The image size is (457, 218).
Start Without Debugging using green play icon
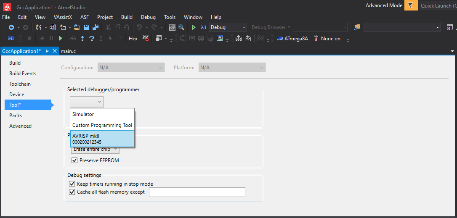194,27
